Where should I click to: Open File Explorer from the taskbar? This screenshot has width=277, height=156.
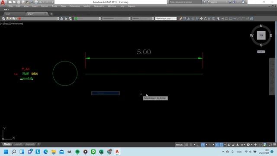click(54, 152)
